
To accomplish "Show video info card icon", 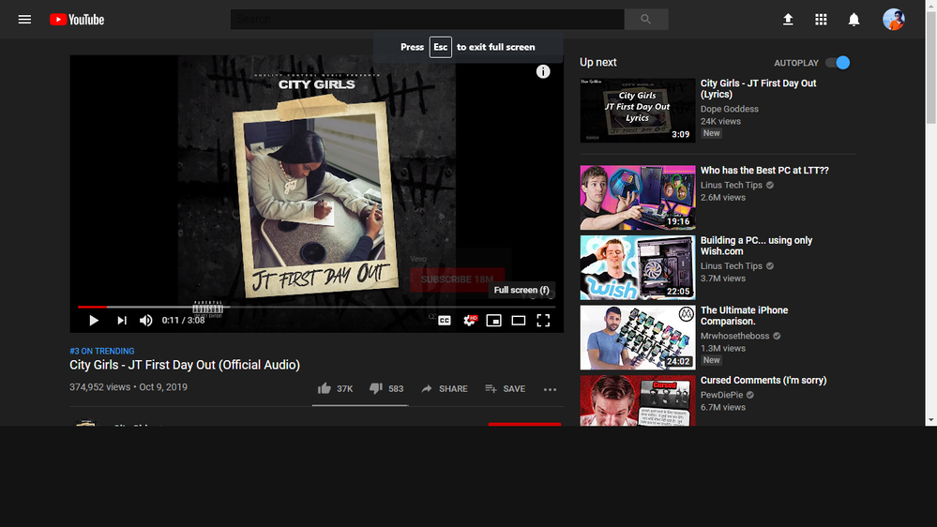I will [x=543, y=71].
